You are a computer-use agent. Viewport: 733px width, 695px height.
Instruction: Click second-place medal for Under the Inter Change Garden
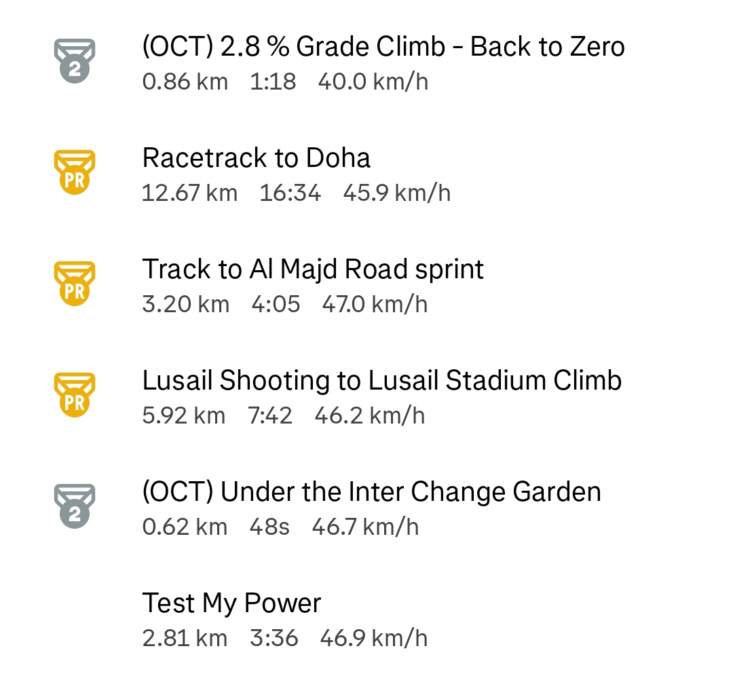coord(75,506)
